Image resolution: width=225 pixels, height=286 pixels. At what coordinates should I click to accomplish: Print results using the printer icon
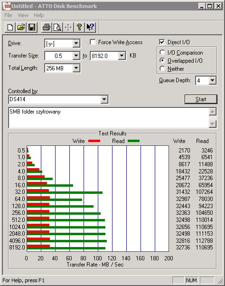[x=47, y=28]
